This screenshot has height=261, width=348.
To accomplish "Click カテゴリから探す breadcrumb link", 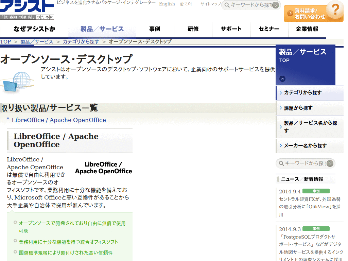I will (x=81, y=42).
